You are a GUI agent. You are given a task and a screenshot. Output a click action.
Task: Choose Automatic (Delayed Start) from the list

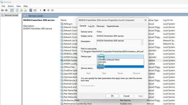point(120,60)
